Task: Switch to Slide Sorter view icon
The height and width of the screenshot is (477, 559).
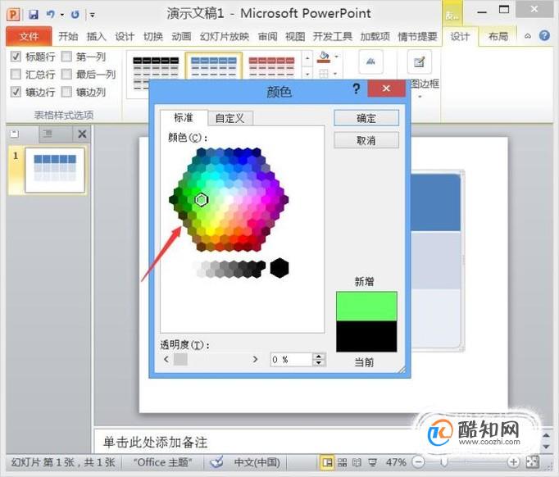Action: (x=343, y=462)
